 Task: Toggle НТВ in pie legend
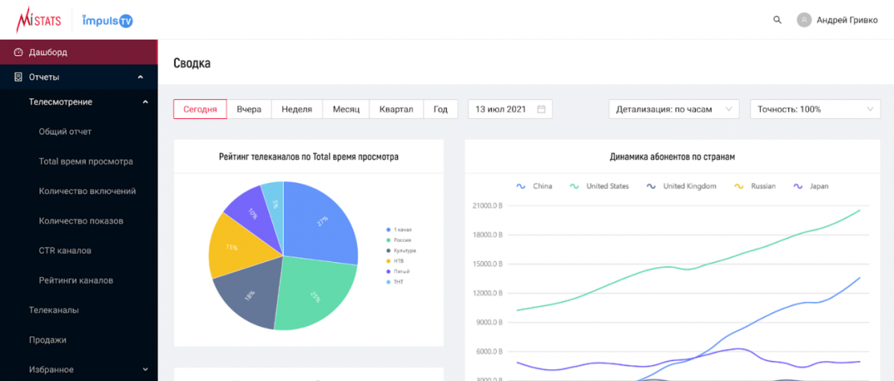click(x=395, y=261)
